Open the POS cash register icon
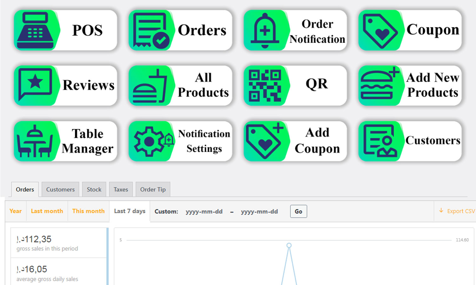Screen dimensions: 476x285 [x=35, y=30]
